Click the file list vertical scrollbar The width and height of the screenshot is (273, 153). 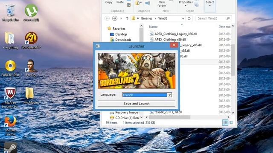pos(233,60)
